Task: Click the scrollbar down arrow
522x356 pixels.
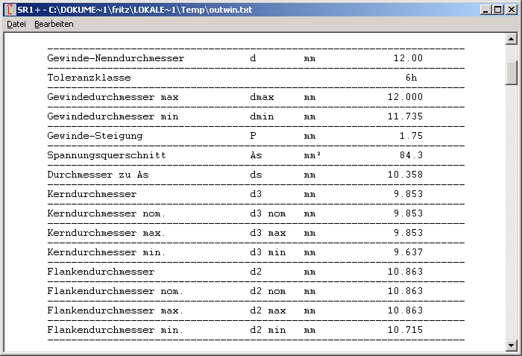Action: (x=512, y=344)
